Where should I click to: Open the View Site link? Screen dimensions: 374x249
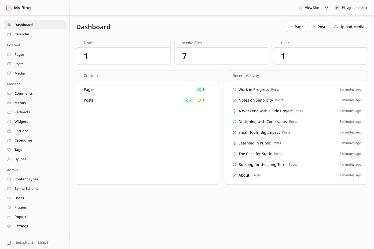[309, 8]
